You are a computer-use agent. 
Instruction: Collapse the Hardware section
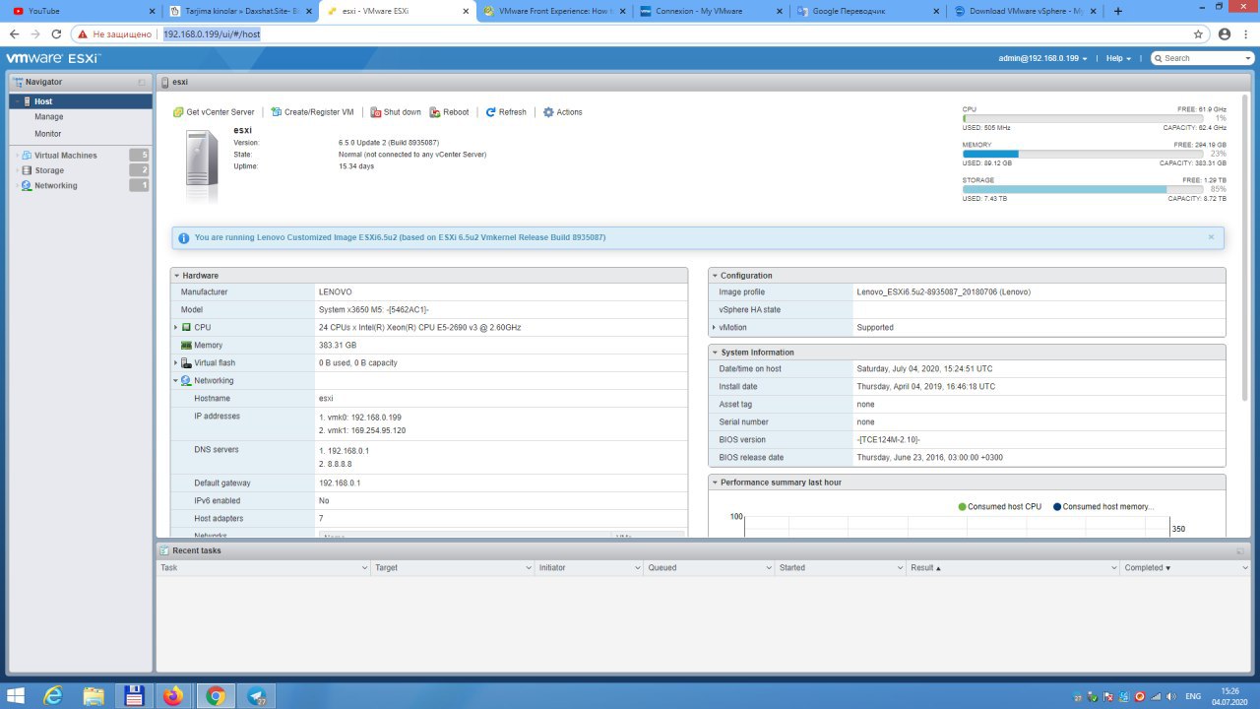[x=177, y=276]
